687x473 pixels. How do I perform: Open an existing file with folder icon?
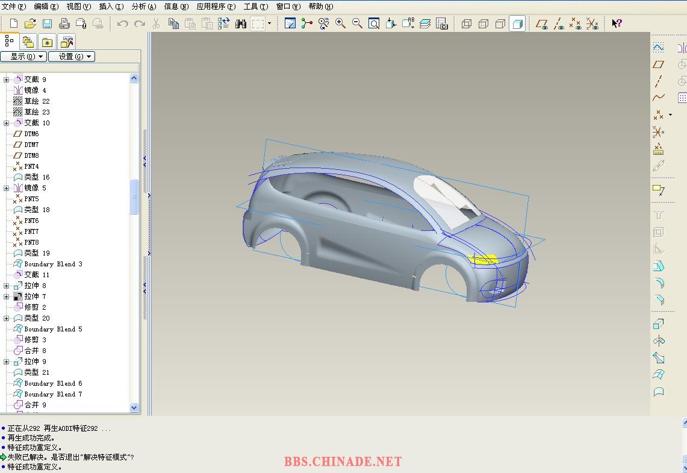[30, 23]
